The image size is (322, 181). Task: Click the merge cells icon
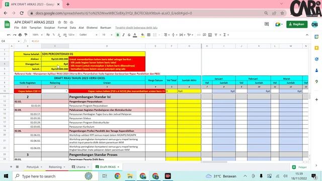154,35
